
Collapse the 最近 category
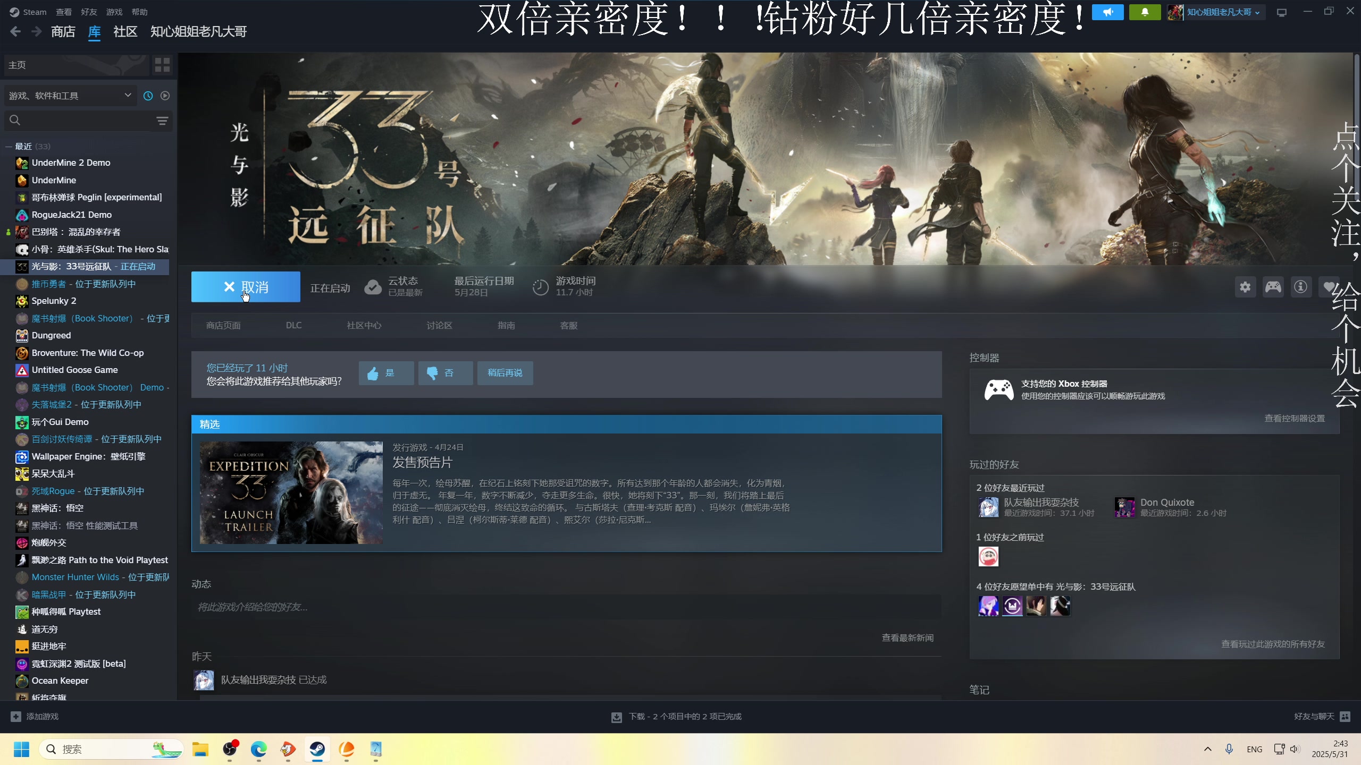(x=9, y=147)
